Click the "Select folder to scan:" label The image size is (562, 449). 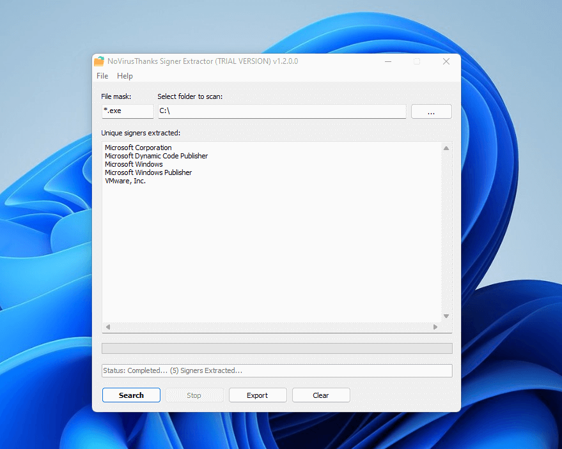point(190,96)
